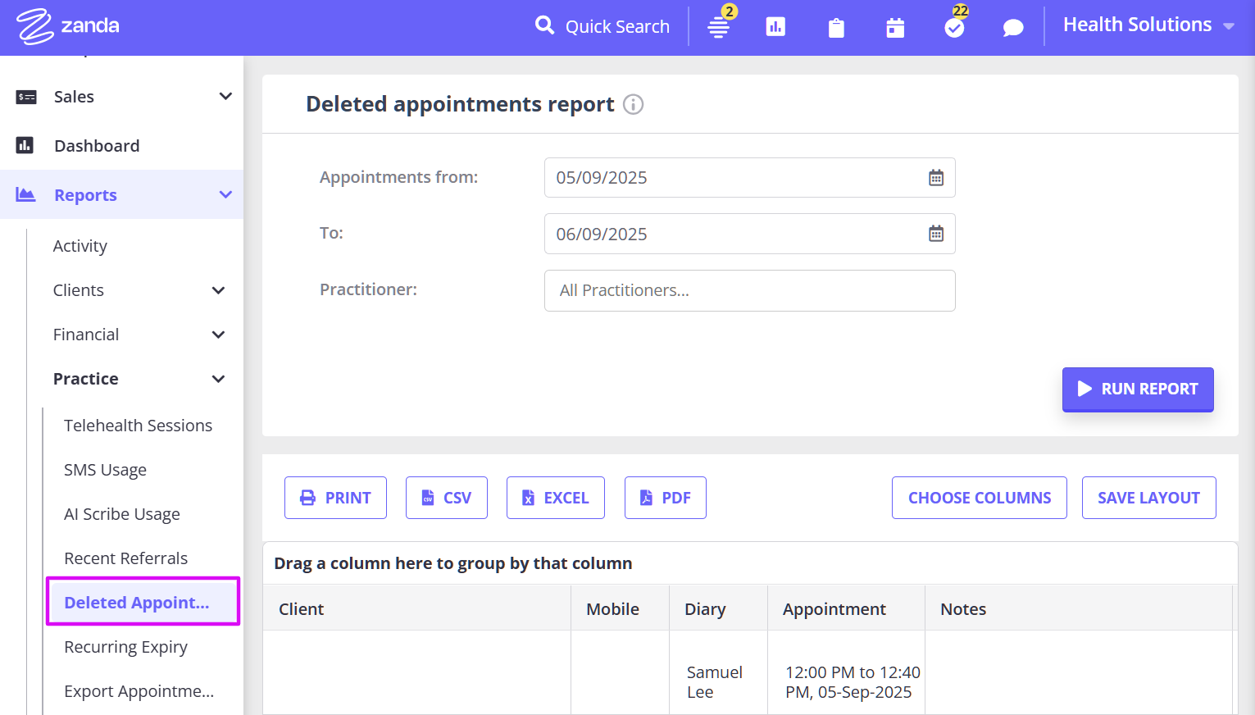Click the info icon beside report title

pos(633,104)
